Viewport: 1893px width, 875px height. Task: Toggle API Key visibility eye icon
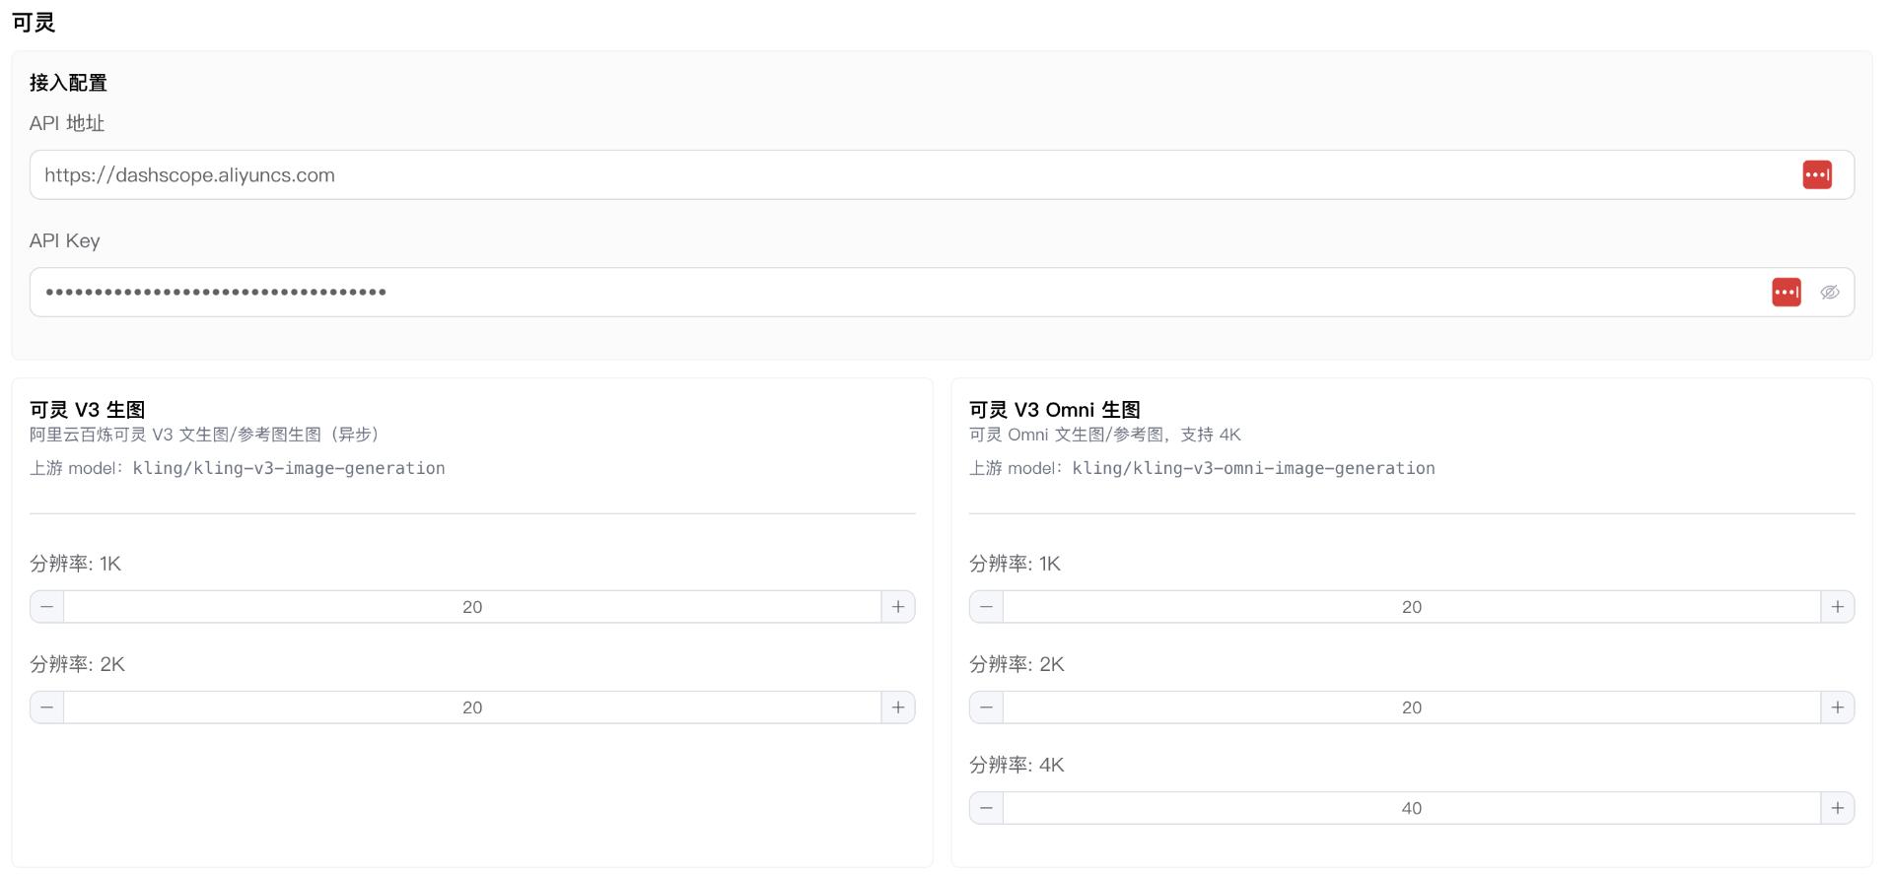tap(1830, 292)
